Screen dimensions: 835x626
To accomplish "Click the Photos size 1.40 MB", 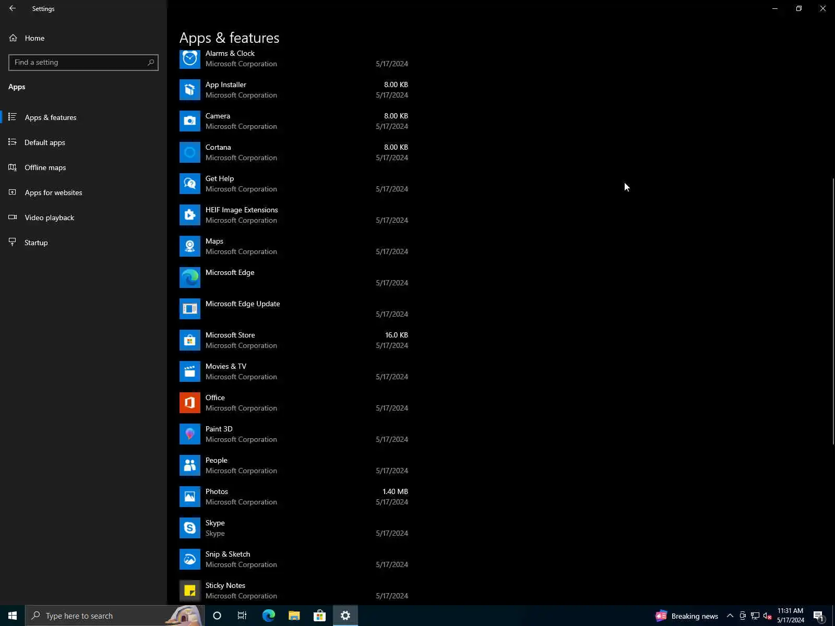I will [396, 491].
